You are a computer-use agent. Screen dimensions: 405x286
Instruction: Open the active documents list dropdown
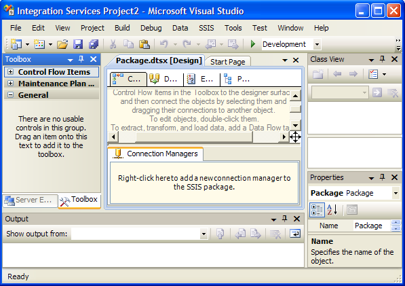pyautogui.click(x=285, y=60)
